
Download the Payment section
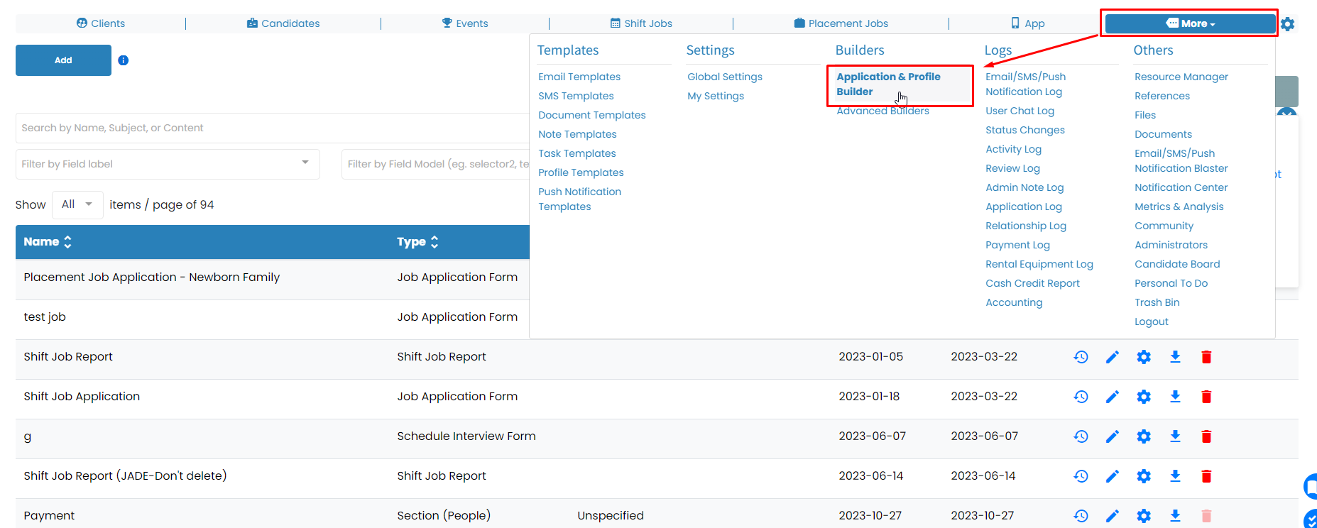point(1175,516)
